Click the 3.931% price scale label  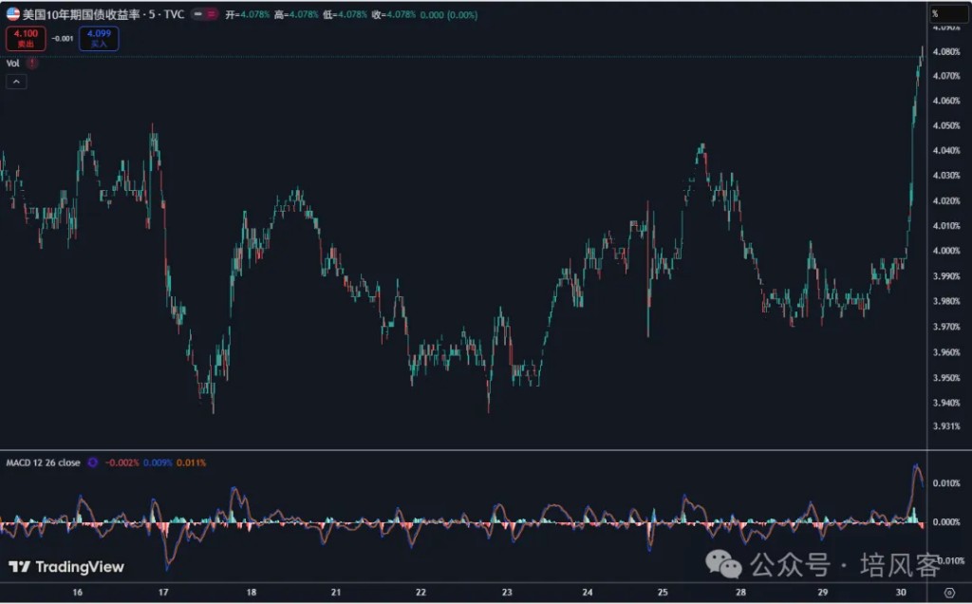pyautogui.click(x=946, y=426)
